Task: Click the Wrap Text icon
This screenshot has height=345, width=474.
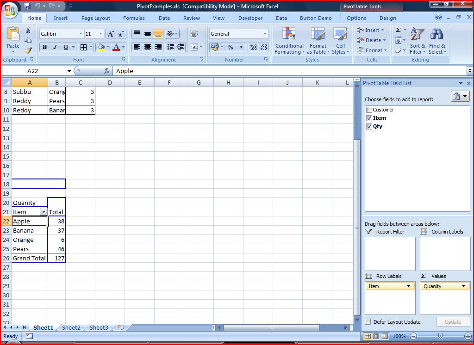Action: point(194,34)
